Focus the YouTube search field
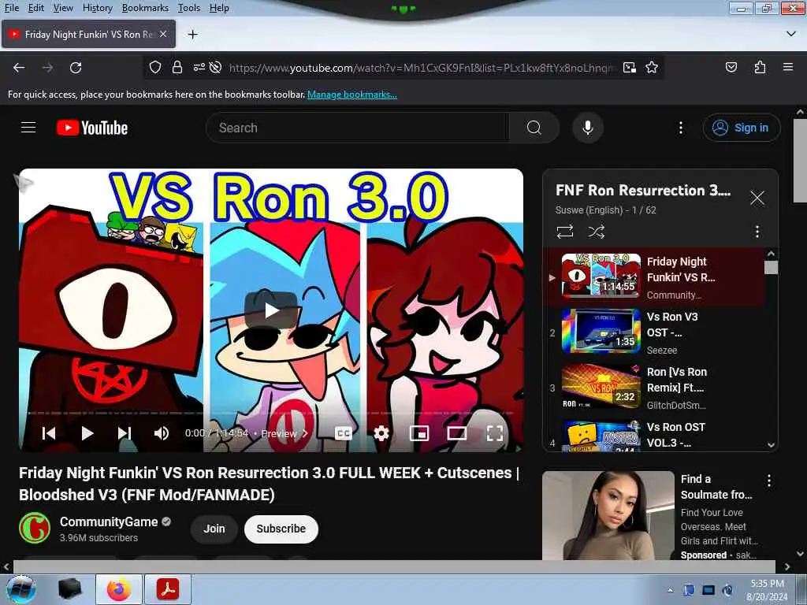Viewport: 807px width, 605px height. click(358, 128)
